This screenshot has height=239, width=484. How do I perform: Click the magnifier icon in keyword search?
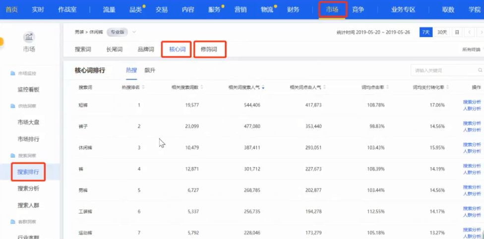[x=480, y=70]
